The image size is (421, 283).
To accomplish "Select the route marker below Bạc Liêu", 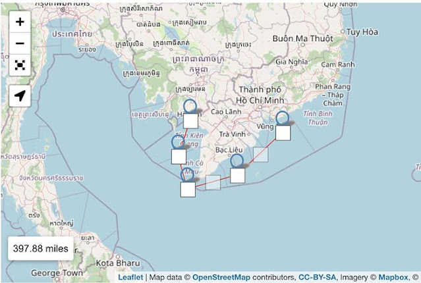I will [238, 176].
